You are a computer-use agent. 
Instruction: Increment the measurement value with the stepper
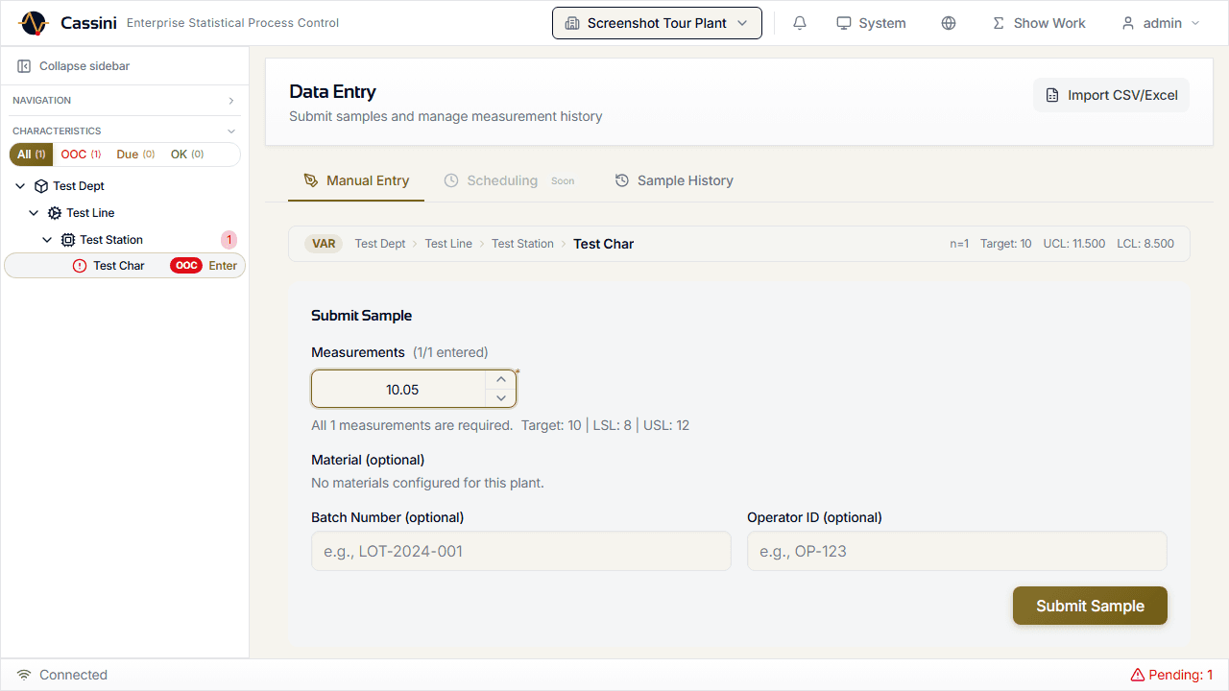click(x=500, y=378)
